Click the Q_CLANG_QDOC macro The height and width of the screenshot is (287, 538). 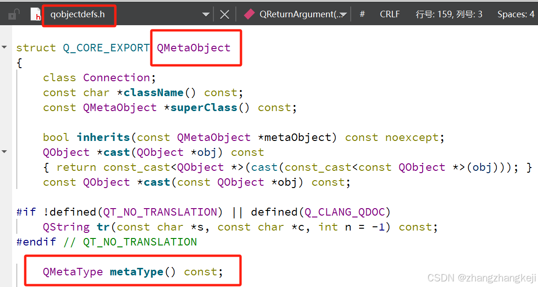[345, 212]
